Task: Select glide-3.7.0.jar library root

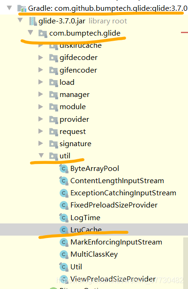Action: pyautogui.click(x=83, y=21)
